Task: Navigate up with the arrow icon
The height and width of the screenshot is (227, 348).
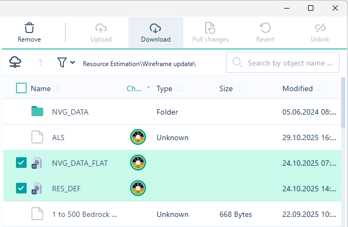Action: coord(41,63)
